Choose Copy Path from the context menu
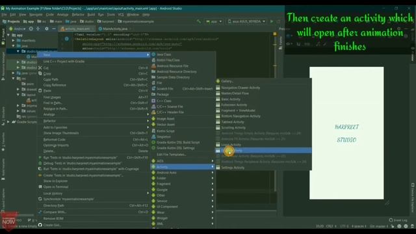 (x=93, y=79)
